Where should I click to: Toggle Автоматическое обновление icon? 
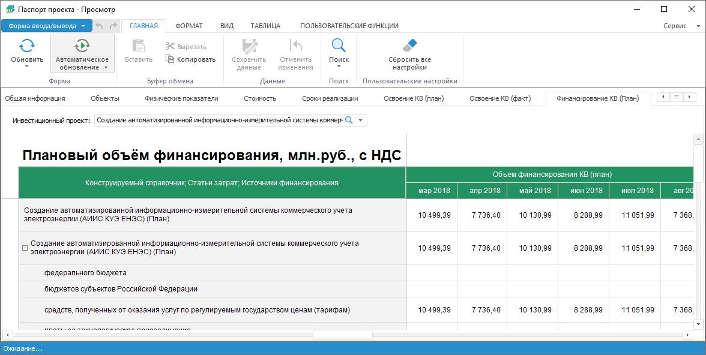point(82,46)
